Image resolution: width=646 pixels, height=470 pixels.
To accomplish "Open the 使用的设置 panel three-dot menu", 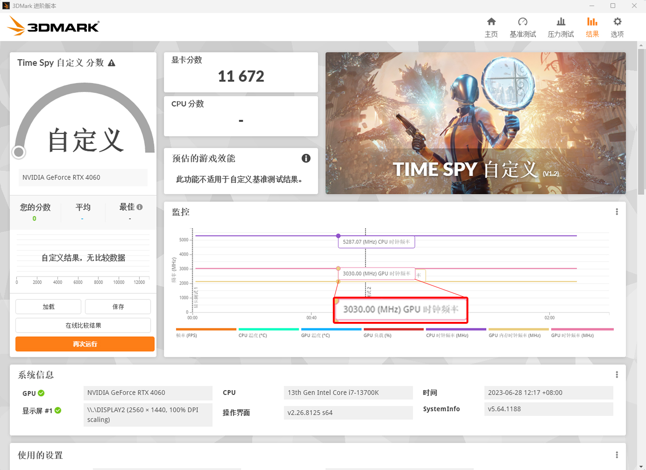I will pos(617,455).
